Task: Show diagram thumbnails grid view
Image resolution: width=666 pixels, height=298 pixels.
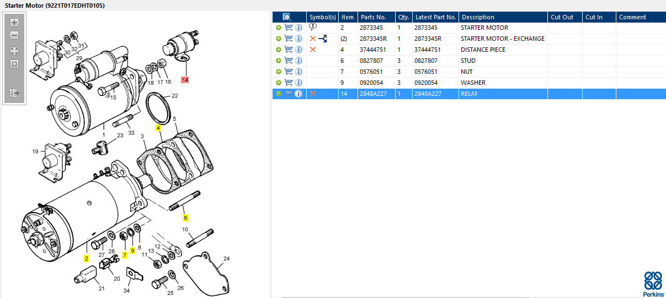Action: pos(14,51)
